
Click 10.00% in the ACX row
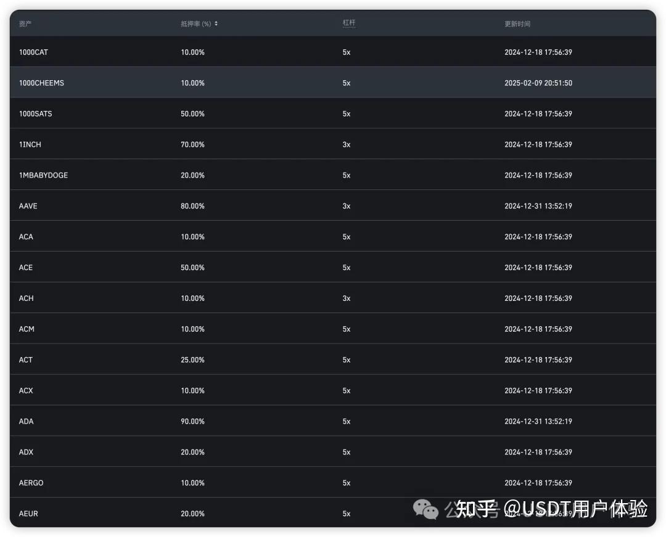coord(193,391)
